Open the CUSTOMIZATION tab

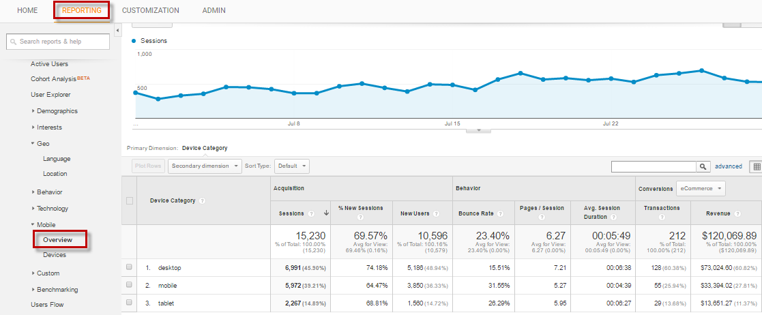[x=150, y=10]
